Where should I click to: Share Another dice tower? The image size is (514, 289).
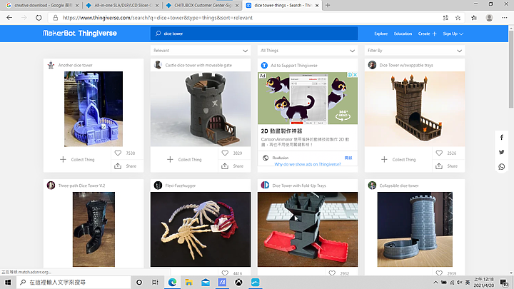pos(125,166)
